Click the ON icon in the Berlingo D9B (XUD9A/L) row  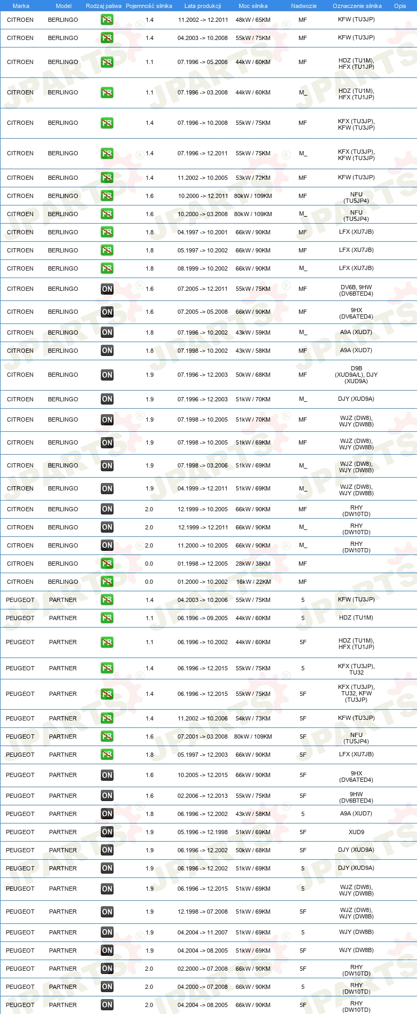point(107,375)
